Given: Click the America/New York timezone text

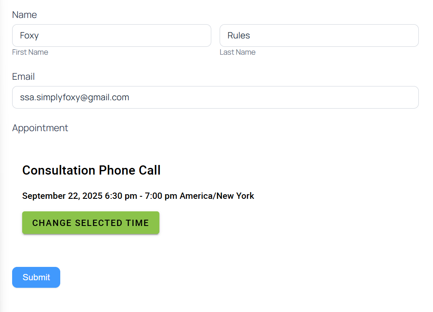Looking at the screenshot, I should click(x=217, y=196).
